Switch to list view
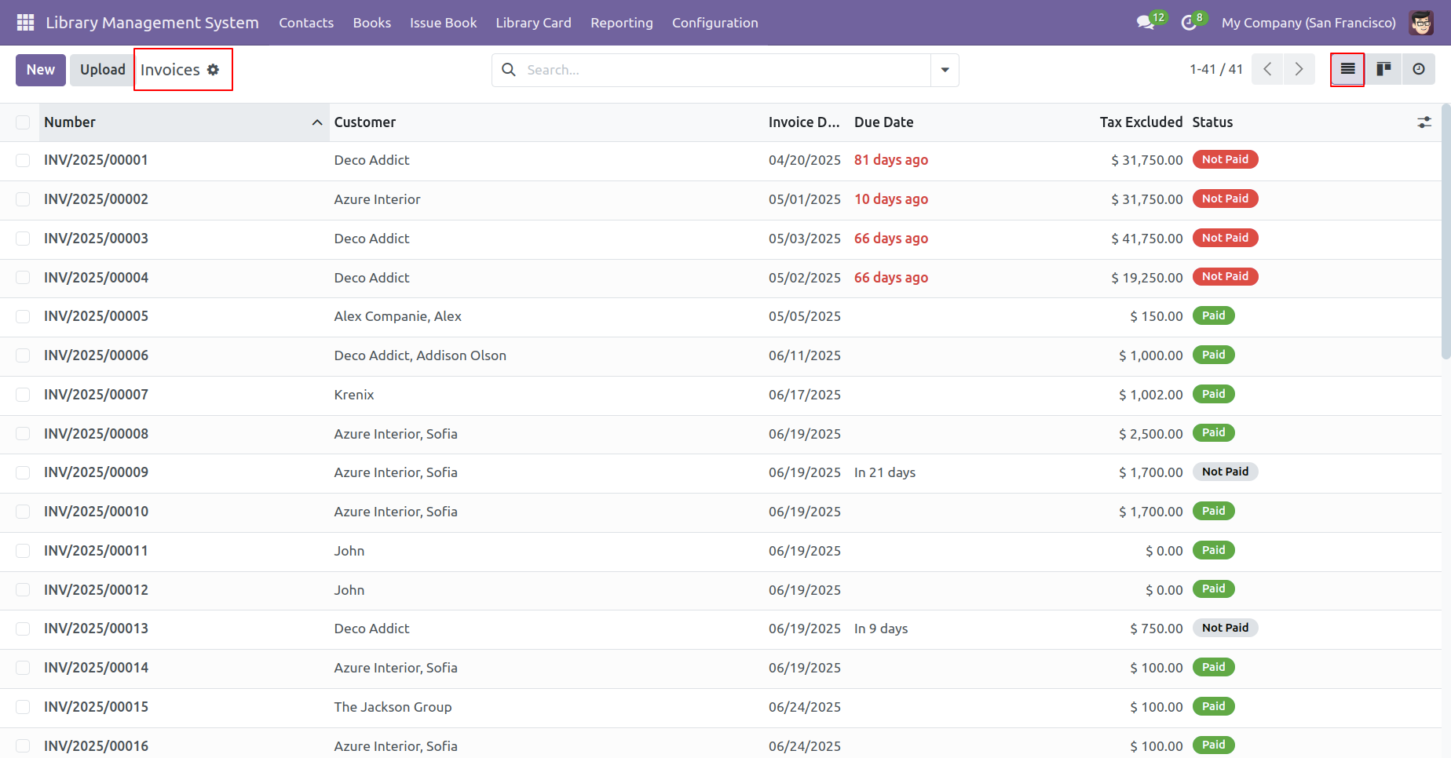The width and height of the screenshot is (1451, 758). (x=1347, y=70)
